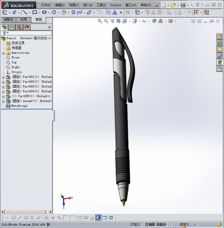The width and height of the screenshot is (224, 228).
Task: Expand the Part004 tree node
Action: (x=3, y=92)
